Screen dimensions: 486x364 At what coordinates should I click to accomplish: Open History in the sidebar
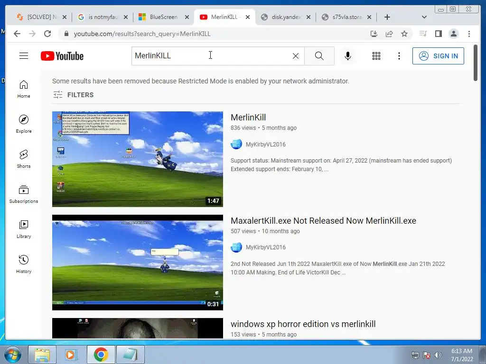tap(24, 264)
